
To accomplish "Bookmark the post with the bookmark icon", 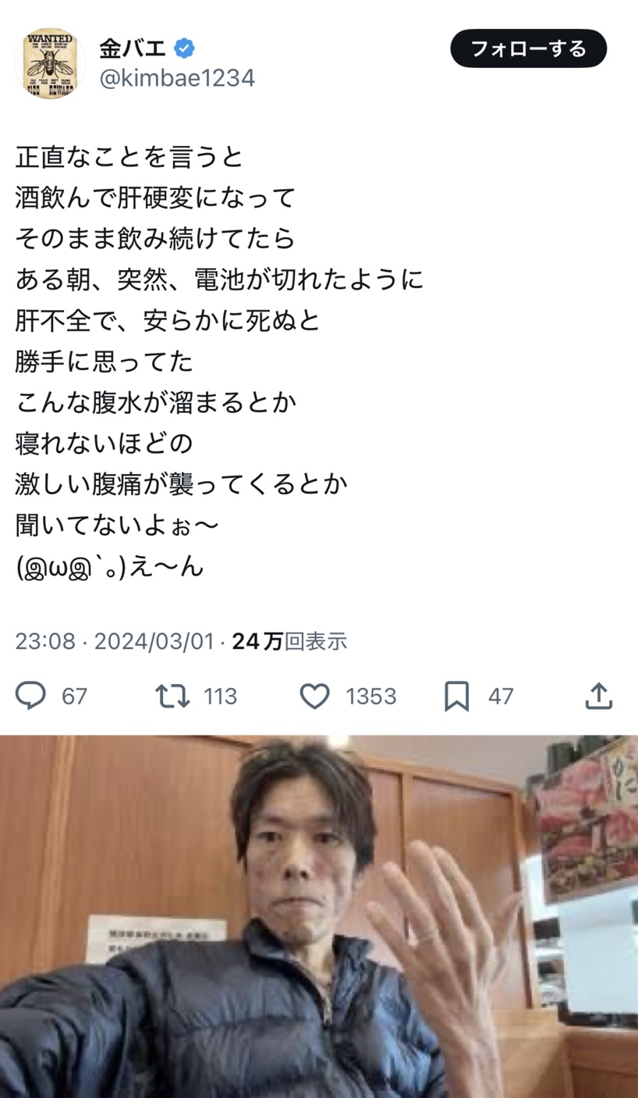I will [457, 696].
